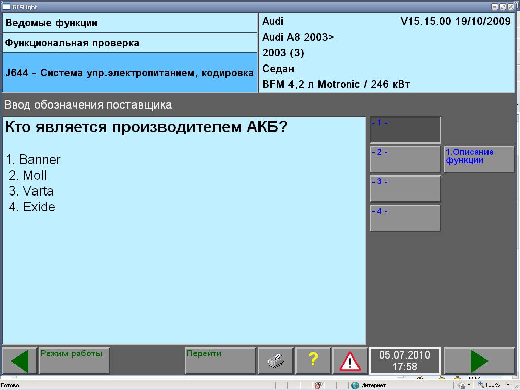Viewport: 520px width, 390px height.
Task: Open the 'Перейти' menu
Action: tap(220, 361)
